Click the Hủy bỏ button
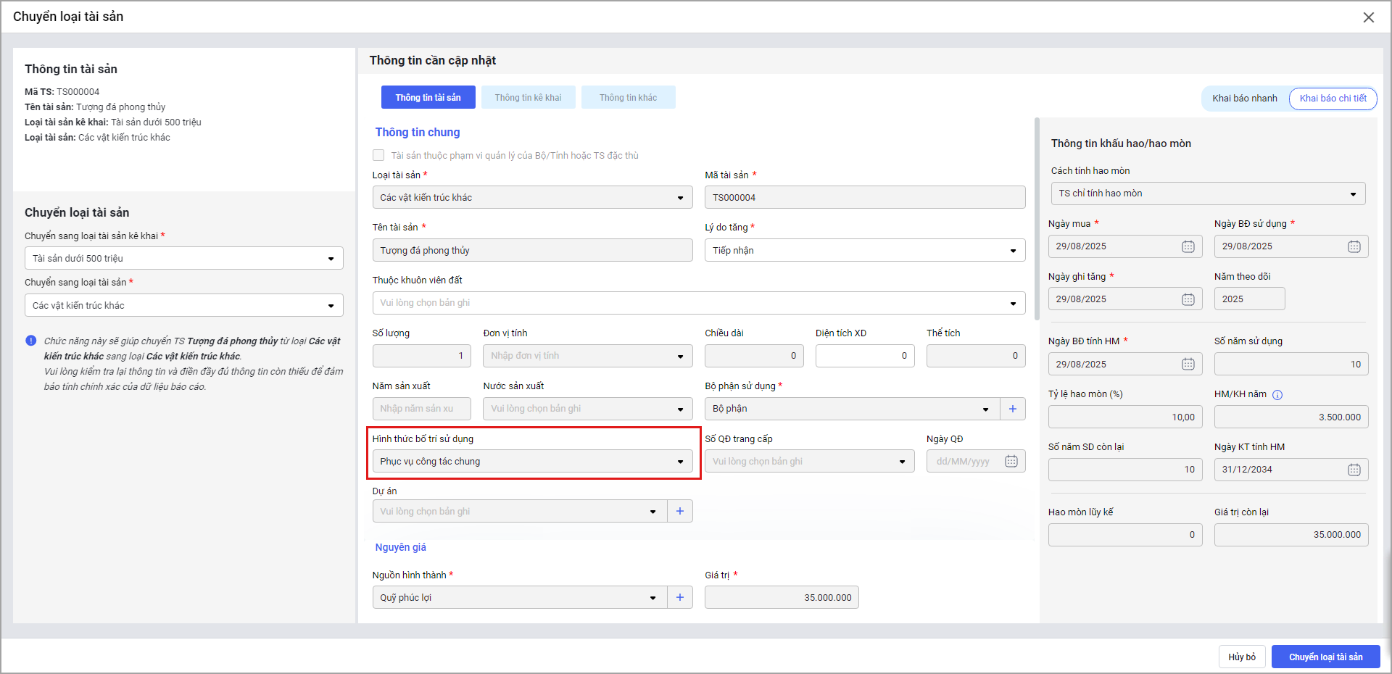 (x=1241, y=657)
